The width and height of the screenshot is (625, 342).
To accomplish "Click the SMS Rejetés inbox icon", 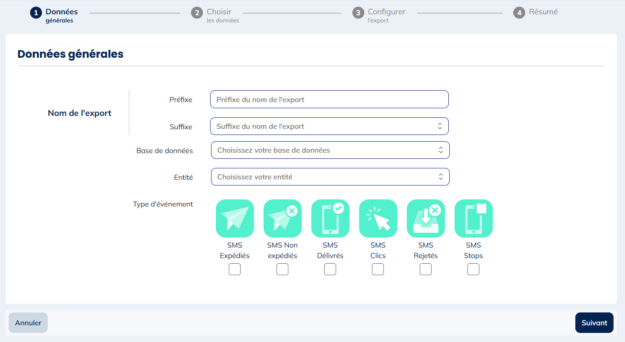I will (425, 218).
